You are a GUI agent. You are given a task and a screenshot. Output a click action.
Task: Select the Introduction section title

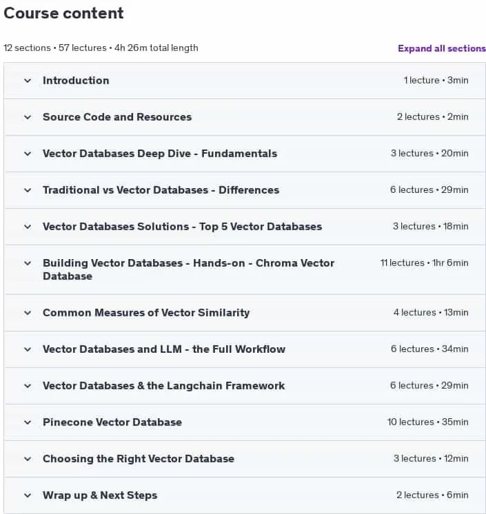click(x=76, y=81)
